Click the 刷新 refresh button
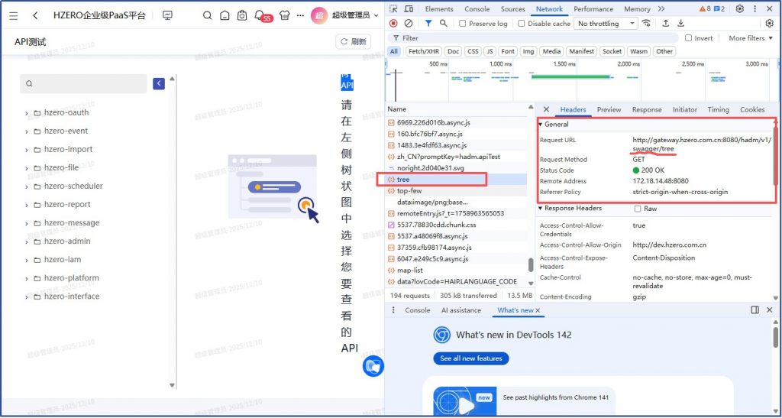Screen dimensions: 782x418 353,42
